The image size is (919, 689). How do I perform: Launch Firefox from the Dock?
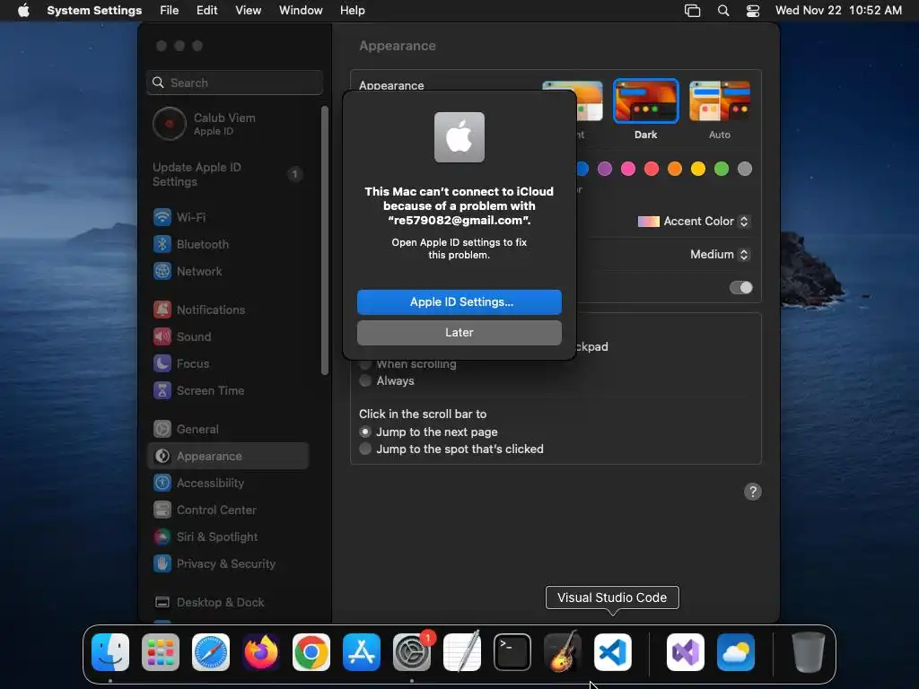click(x=261, y=652)
